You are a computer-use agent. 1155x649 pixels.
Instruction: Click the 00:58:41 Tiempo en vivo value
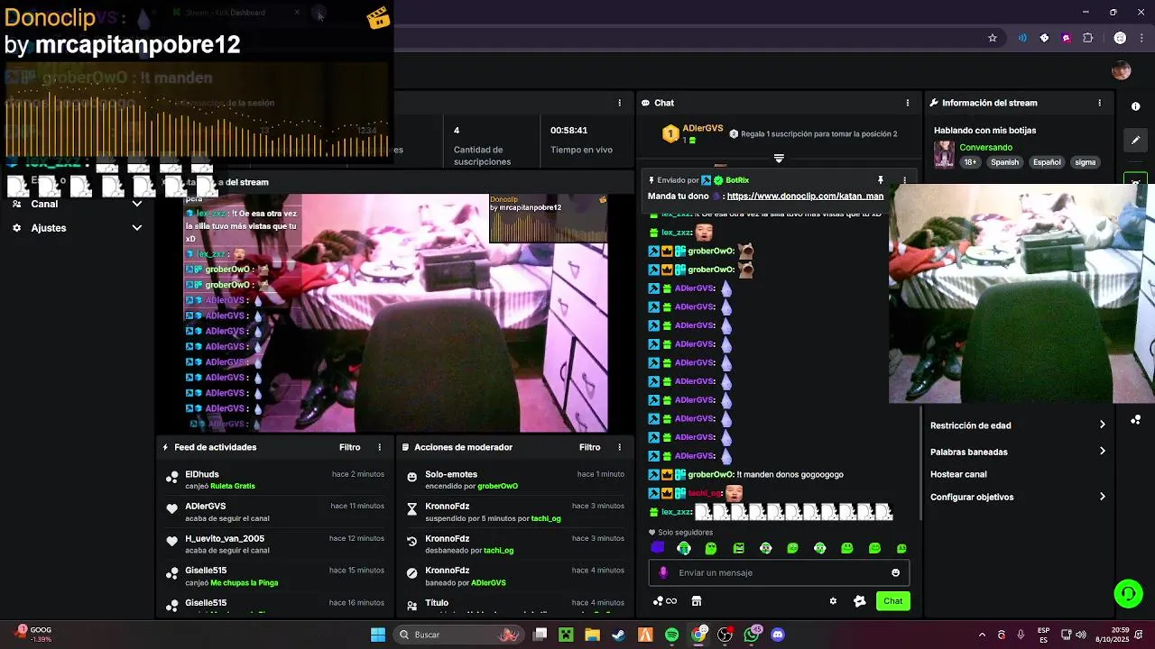click(x=568, y=130)
